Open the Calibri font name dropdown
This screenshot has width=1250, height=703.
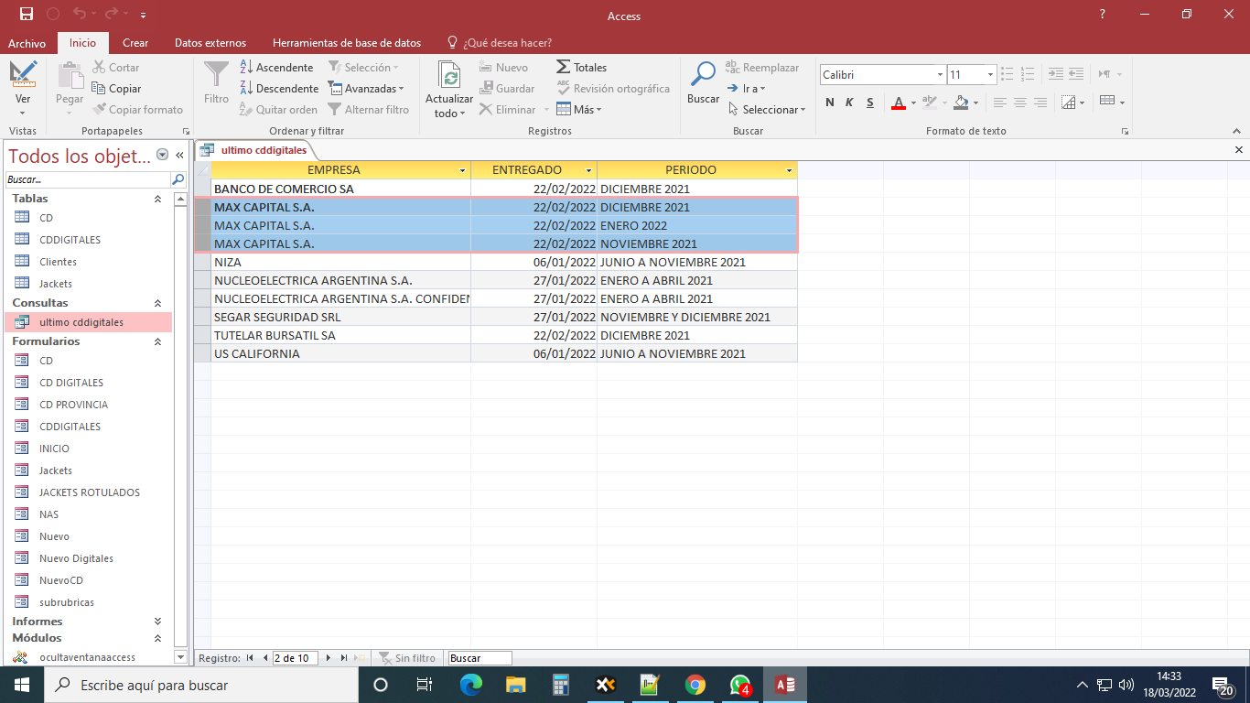point(940,75)
